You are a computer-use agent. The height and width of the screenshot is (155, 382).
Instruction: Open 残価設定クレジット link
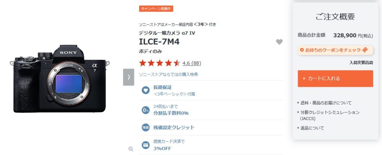[x=174, y=127]
